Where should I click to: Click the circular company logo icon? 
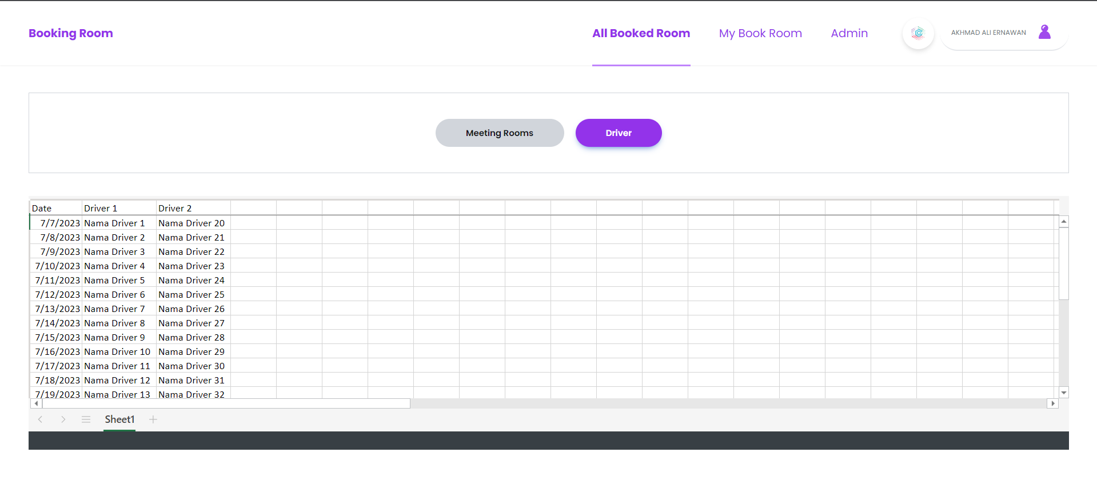click(918, 33)
